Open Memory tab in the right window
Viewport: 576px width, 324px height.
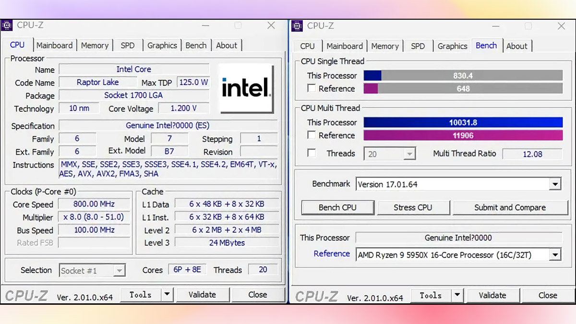[x=385, y=46]
